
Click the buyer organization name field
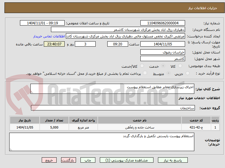118,30
